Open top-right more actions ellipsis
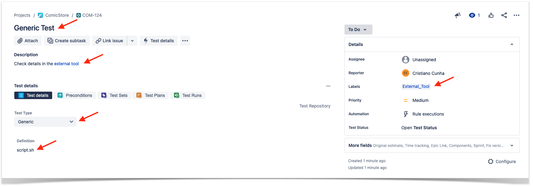533x187 pixels. pos(517,15)
